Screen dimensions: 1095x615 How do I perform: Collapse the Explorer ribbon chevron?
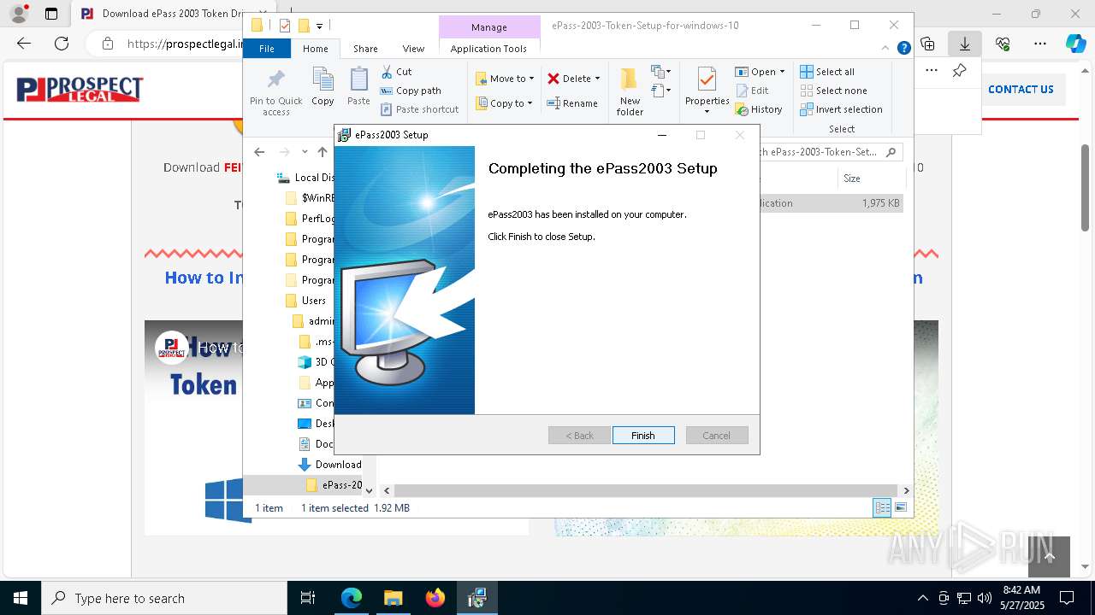click(x=887, y=49)
